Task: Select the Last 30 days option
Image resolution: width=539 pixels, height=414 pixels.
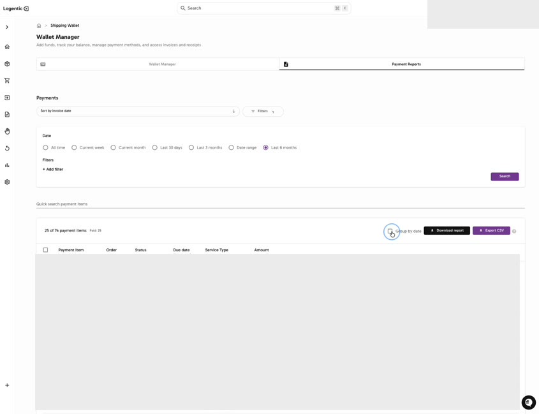Action: (x=155, y=147)
